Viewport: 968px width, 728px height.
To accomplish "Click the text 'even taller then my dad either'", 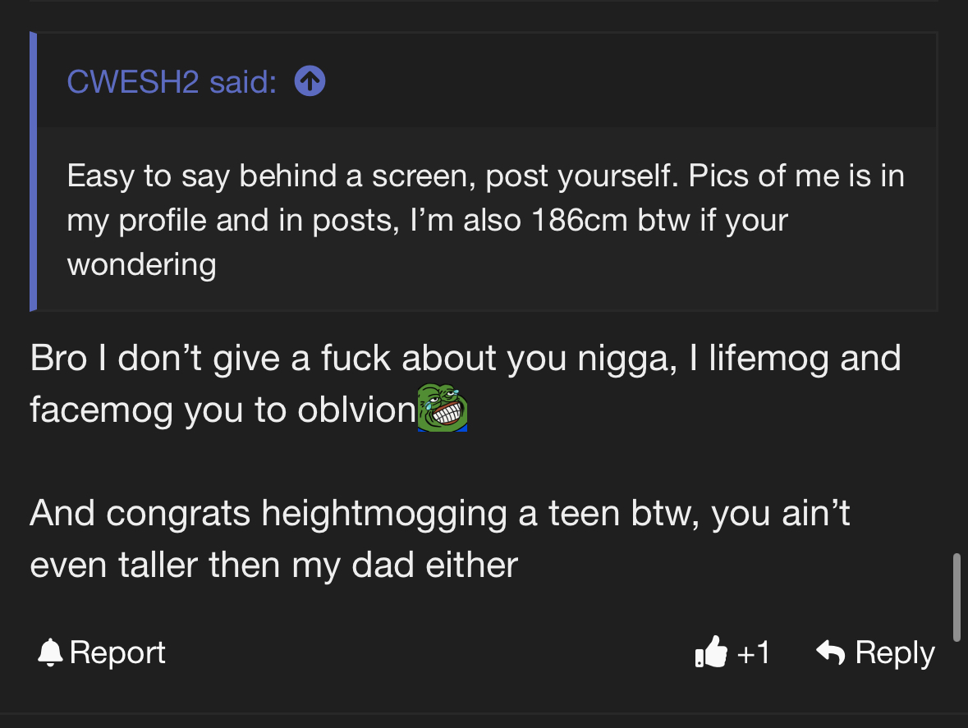I will 273,565.
